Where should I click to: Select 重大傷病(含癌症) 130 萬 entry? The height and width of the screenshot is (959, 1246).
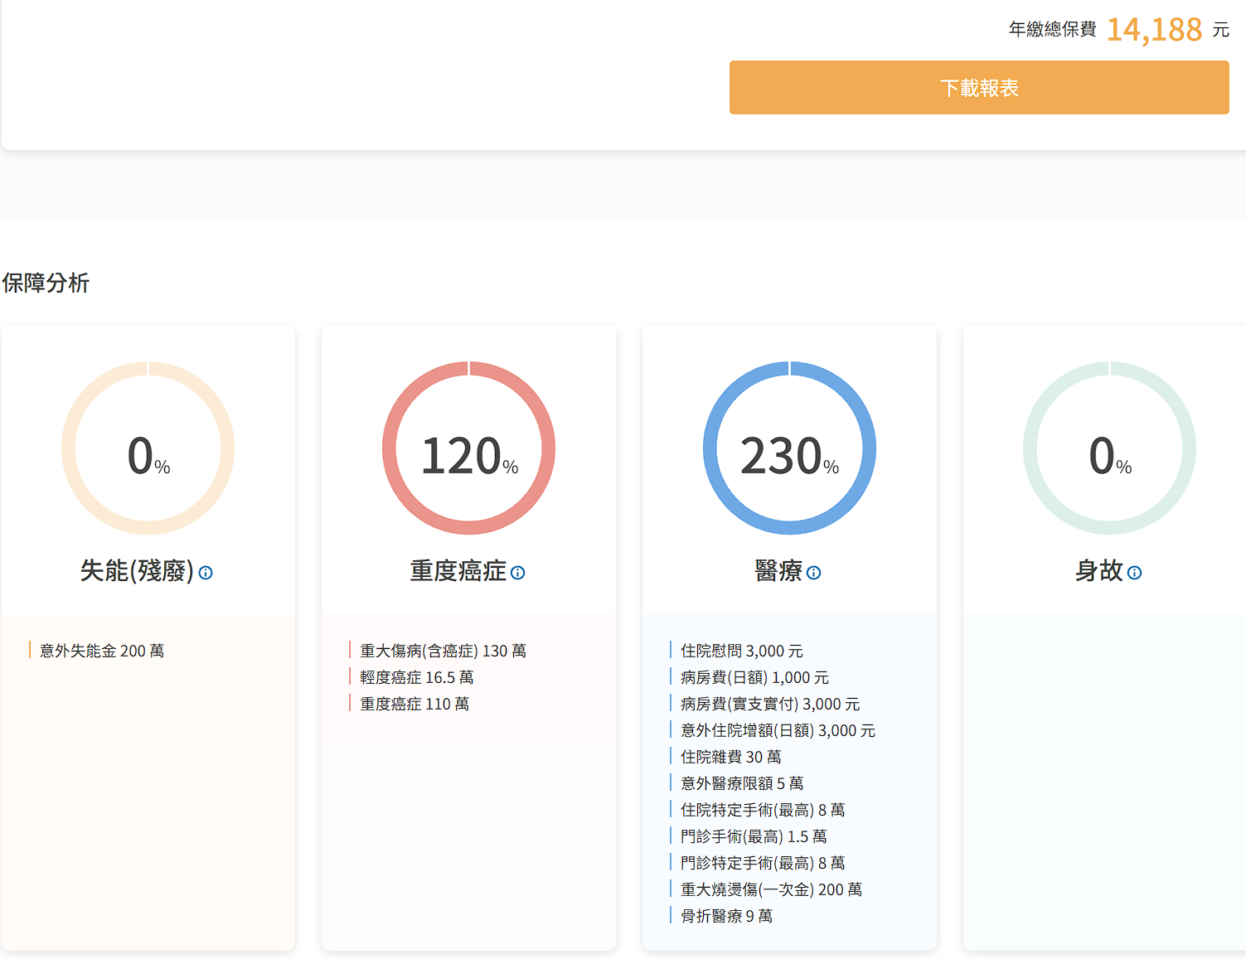[x=443, y=651]
